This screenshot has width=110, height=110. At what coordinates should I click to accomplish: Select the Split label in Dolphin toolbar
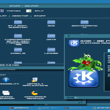tap(39, 11)
